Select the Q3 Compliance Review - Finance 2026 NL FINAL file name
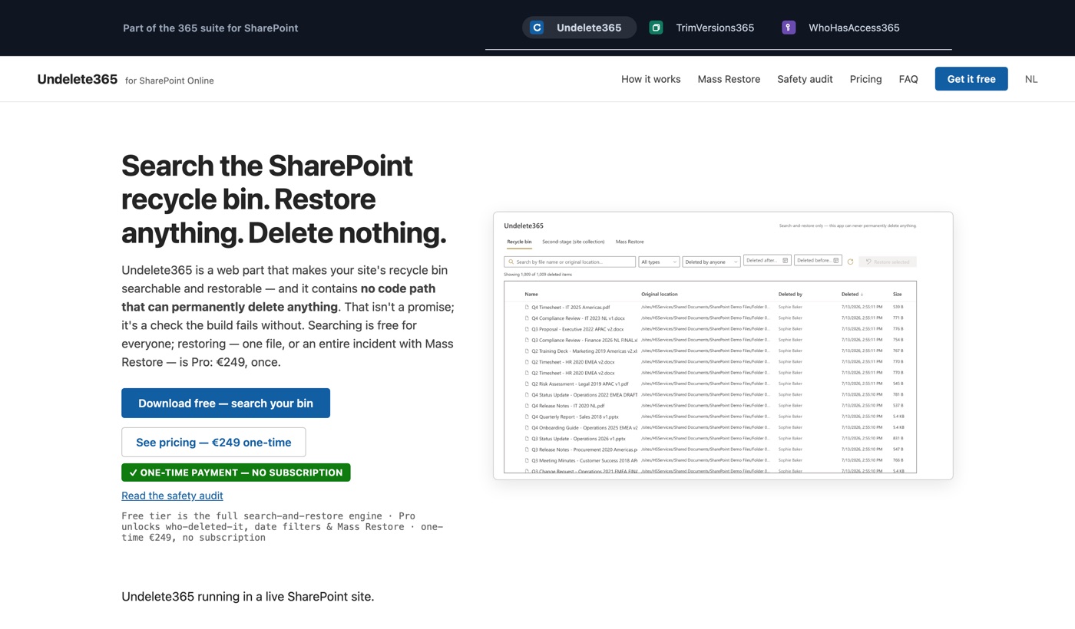The width and height of the screenshot is (1075, 629). pos(584,340)
